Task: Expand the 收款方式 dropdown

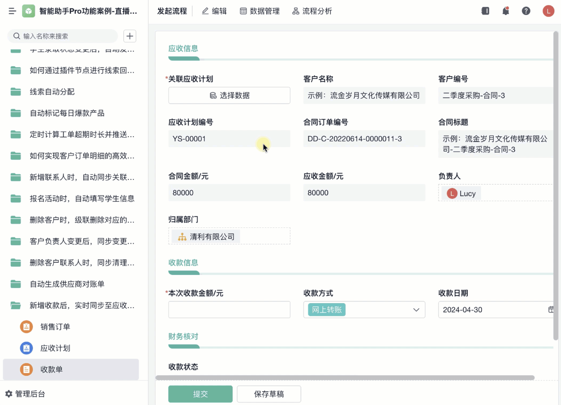Action: (416, 310)
